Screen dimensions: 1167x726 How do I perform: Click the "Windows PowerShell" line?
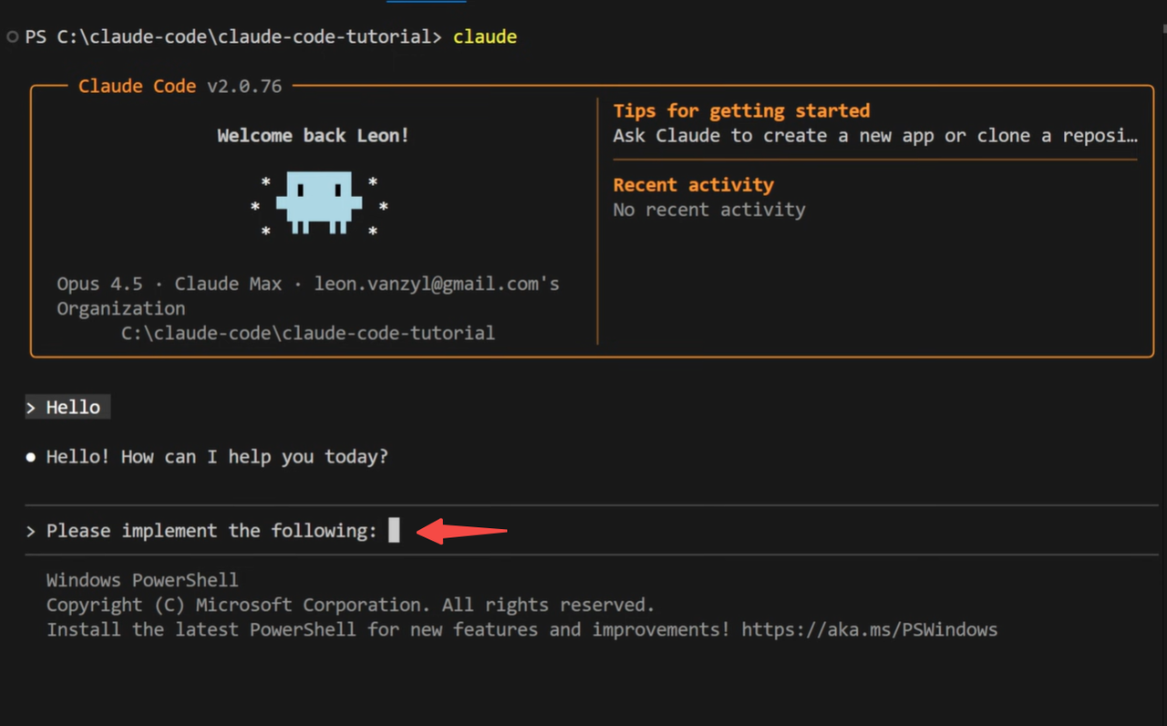142,580
